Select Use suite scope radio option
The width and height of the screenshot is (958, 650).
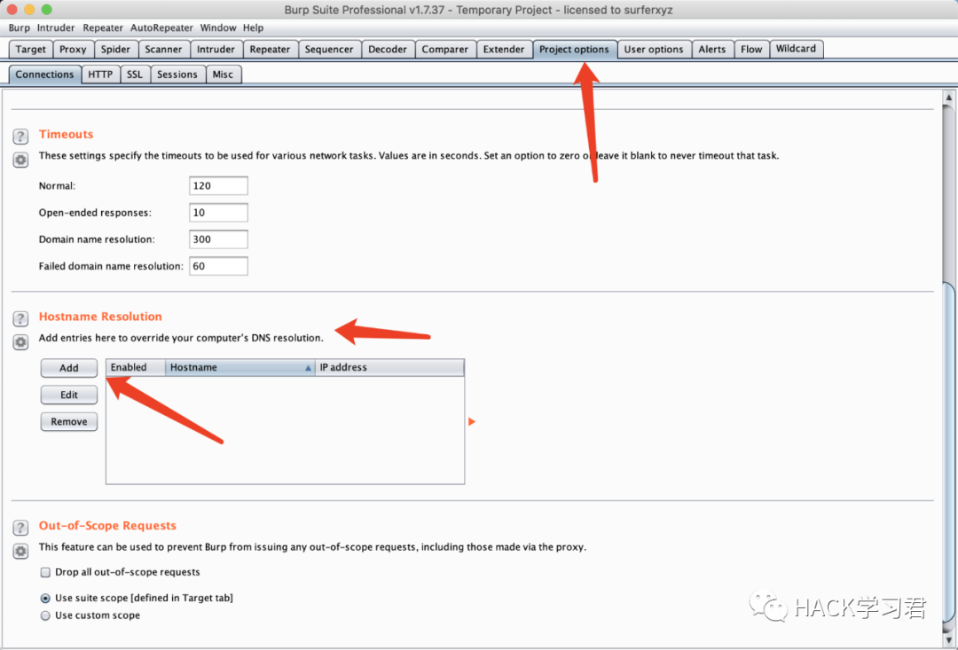point(45,598)
